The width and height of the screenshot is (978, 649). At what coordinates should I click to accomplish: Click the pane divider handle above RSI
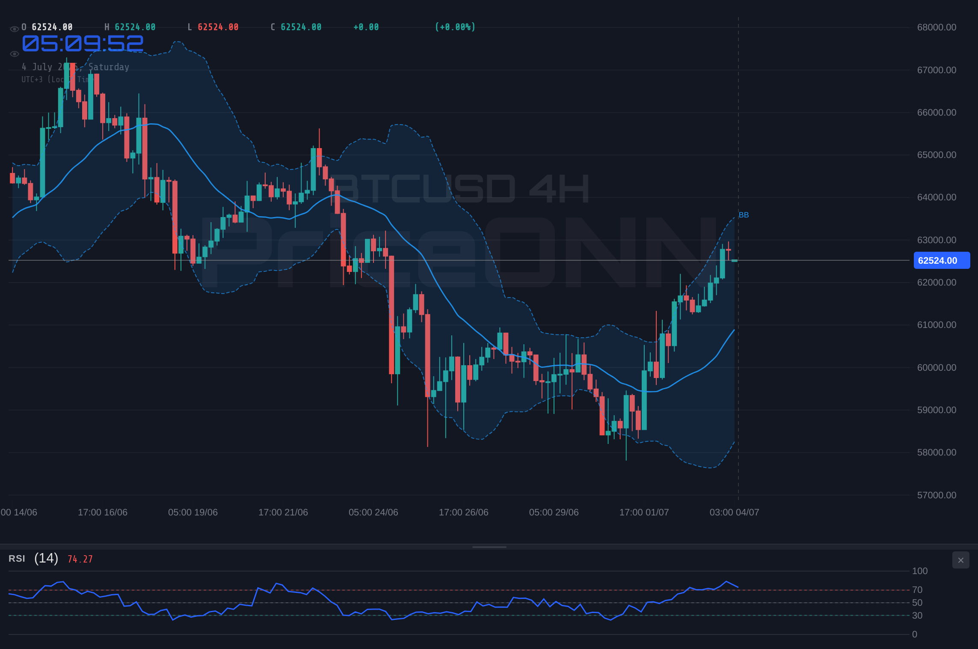click(x=489, y=547)
